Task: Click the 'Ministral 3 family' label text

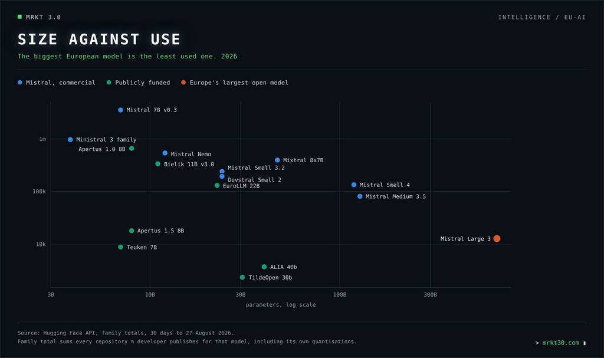Action: (x=106, y=140)
